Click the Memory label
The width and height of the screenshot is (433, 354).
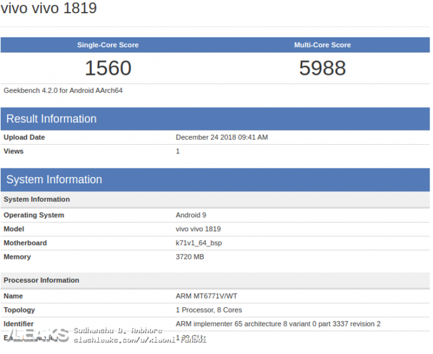[x=17, y=257]
